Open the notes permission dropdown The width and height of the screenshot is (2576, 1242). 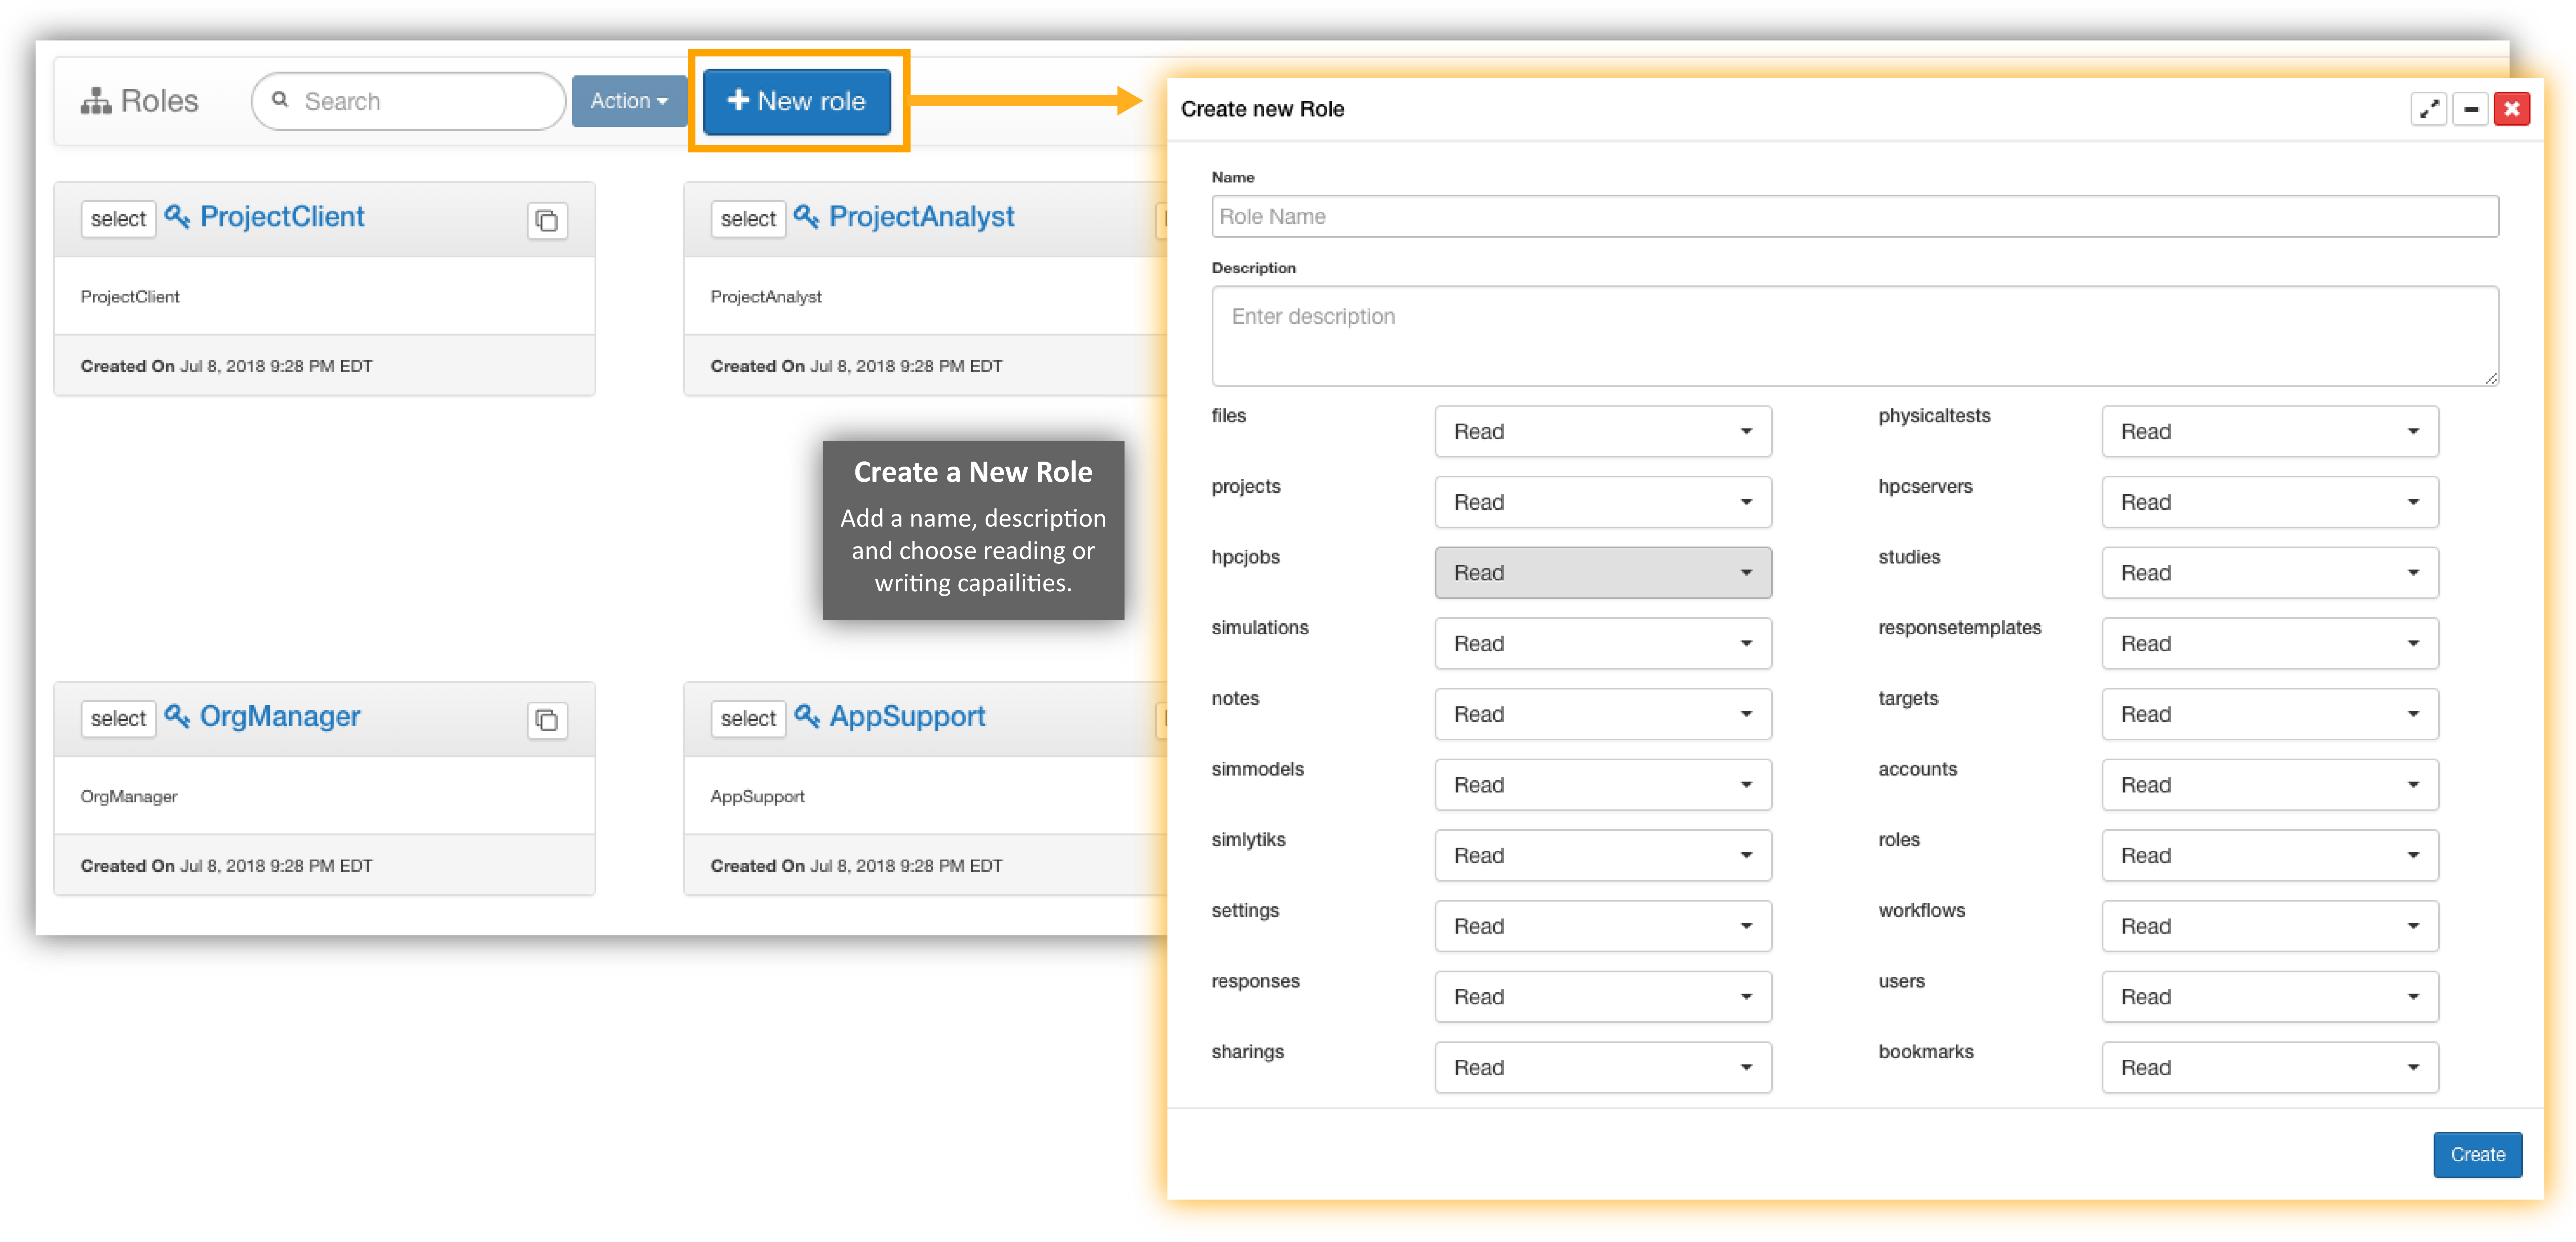(1603, 714)
